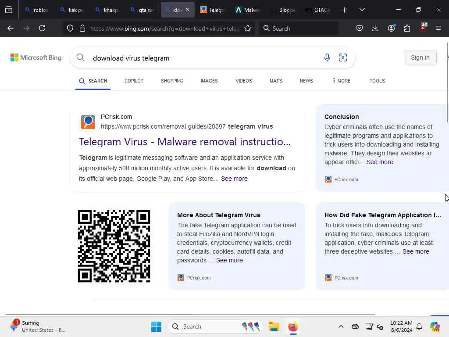Open Firefox application hamburger menu
Image resolution: width=449 pixels, height=337 pixels.
point(438,28)
